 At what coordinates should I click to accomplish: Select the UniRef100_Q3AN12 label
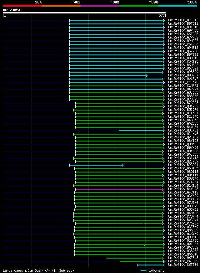(183, 237)
